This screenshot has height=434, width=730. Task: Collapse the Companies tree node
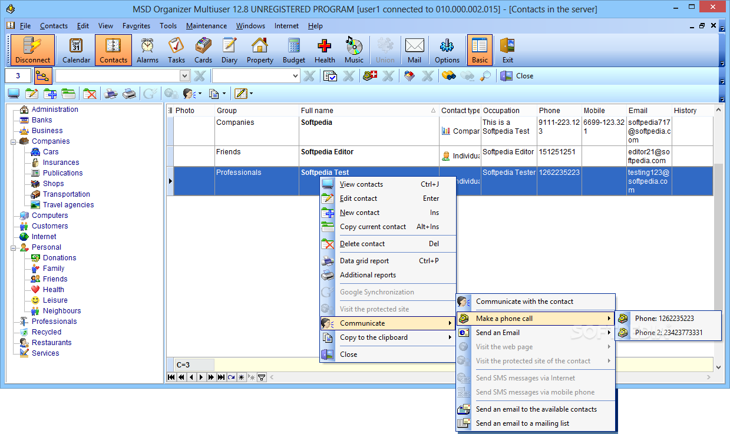[13, 141]
